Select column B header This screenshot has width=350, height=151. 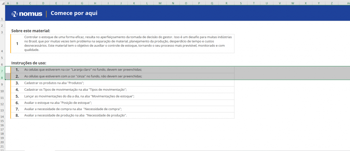(x=17, y=3)
